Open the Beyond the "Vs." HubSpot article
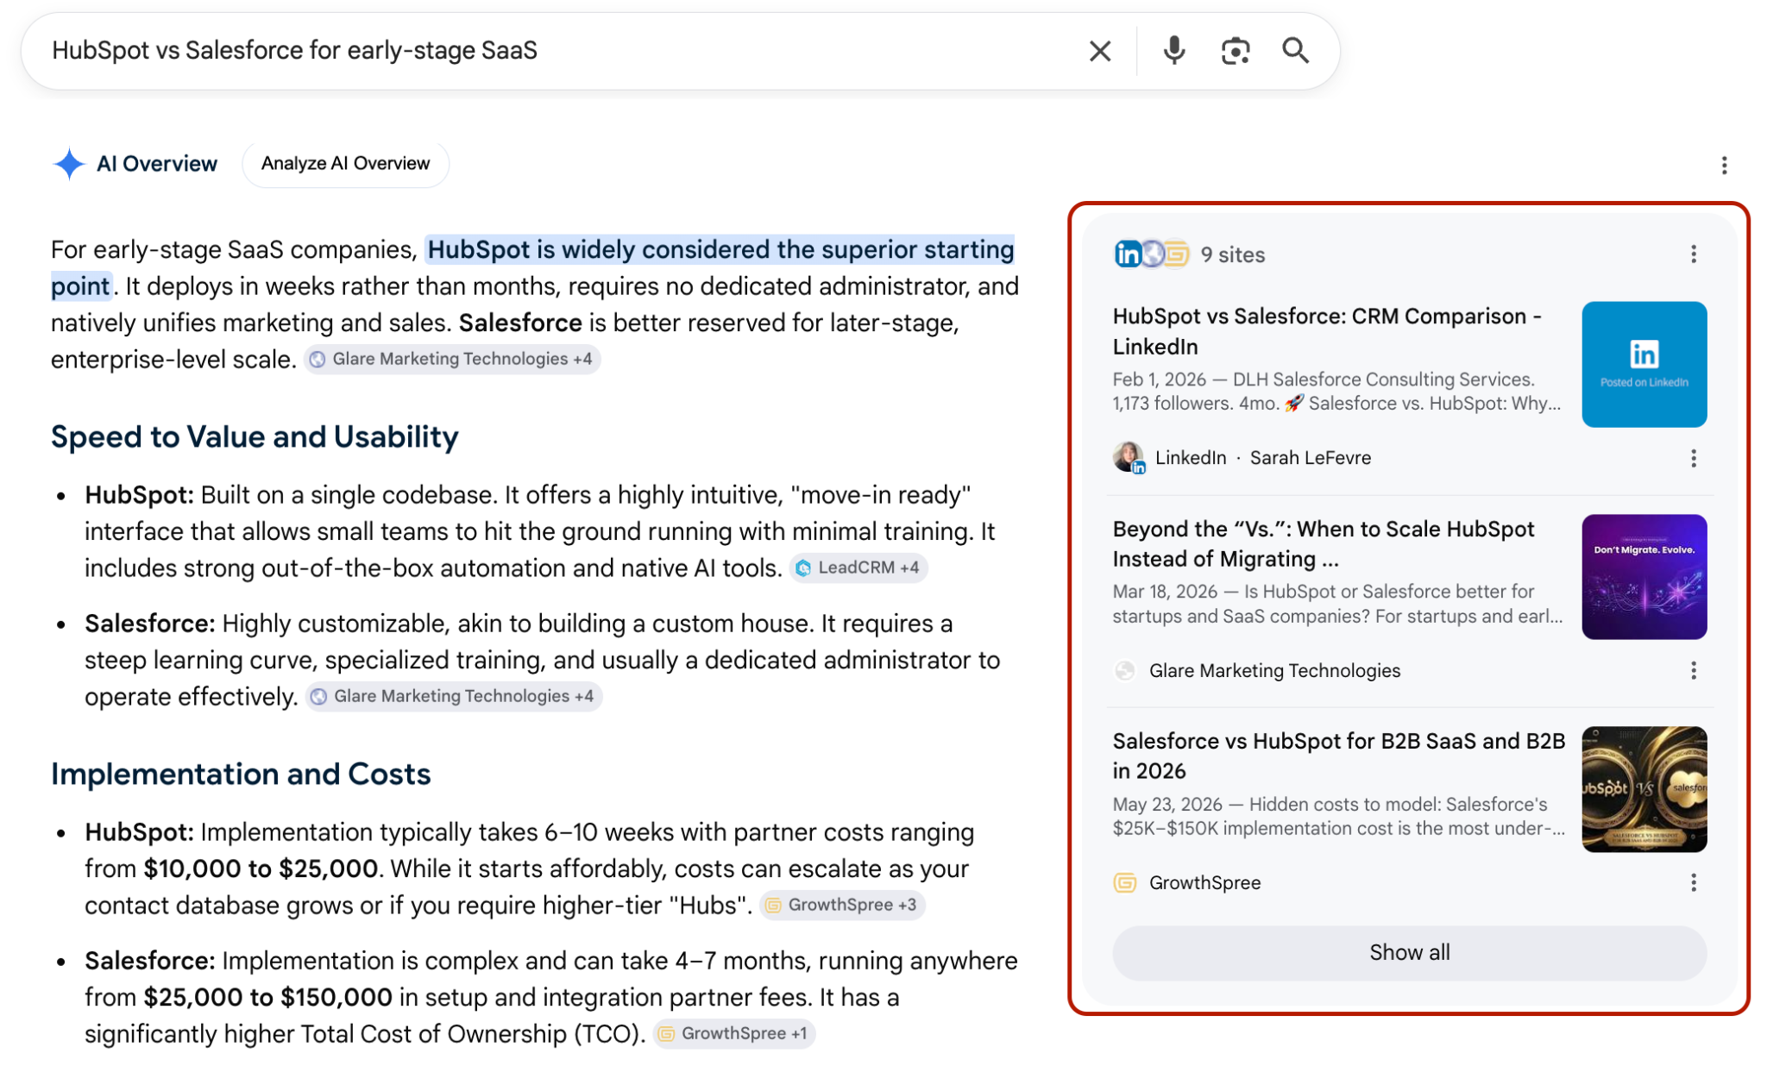 click(1324, 543)
